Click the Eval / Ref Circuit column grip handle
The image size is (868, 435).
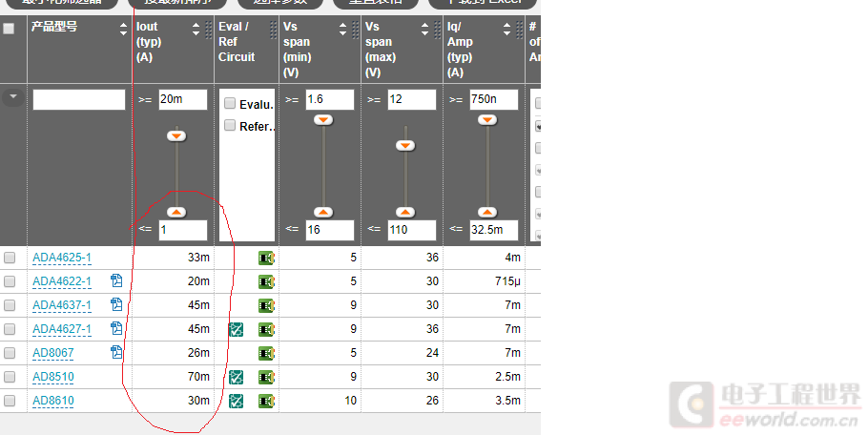[x=273, y=30]
